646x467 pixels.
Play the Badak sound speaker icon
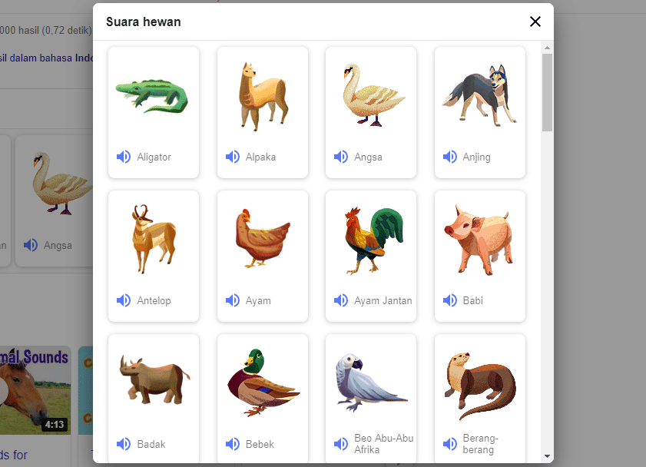(x=124, y=444)
